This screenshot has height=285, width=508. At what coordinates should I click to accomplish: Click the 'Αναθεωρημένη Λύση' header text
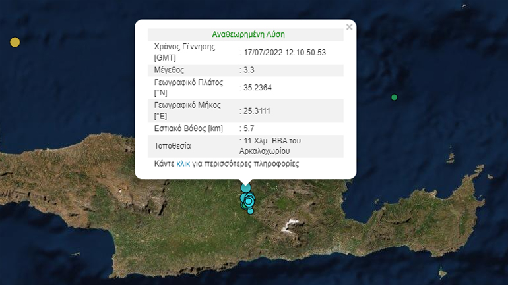click(248, 34)
